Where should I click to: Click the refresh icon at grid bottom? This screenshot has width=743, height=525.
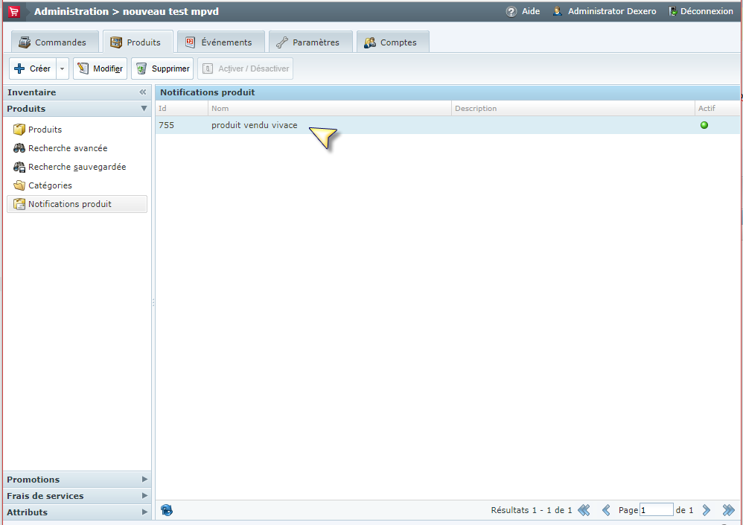coord(167,510)
